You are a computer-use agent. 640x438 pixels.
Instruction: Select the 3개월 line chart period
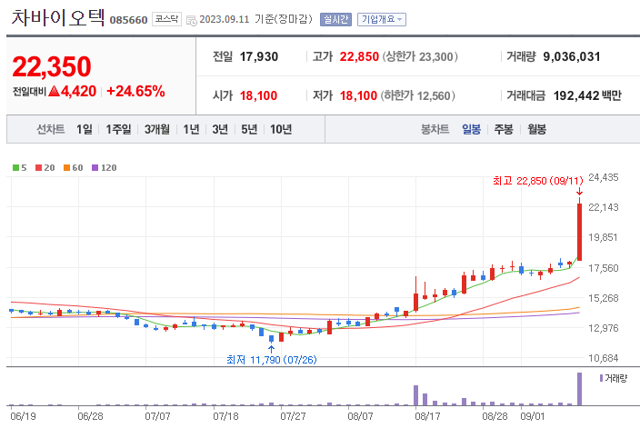click(157, 129)
